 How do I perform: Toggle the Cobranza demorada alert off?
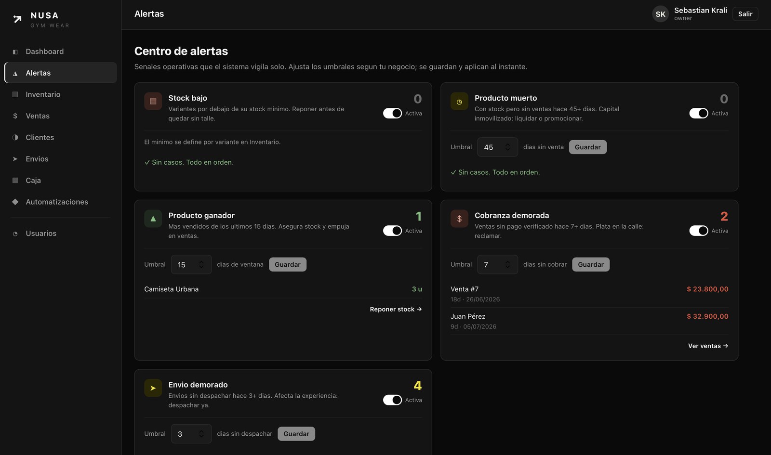click(x=699, y=231)
